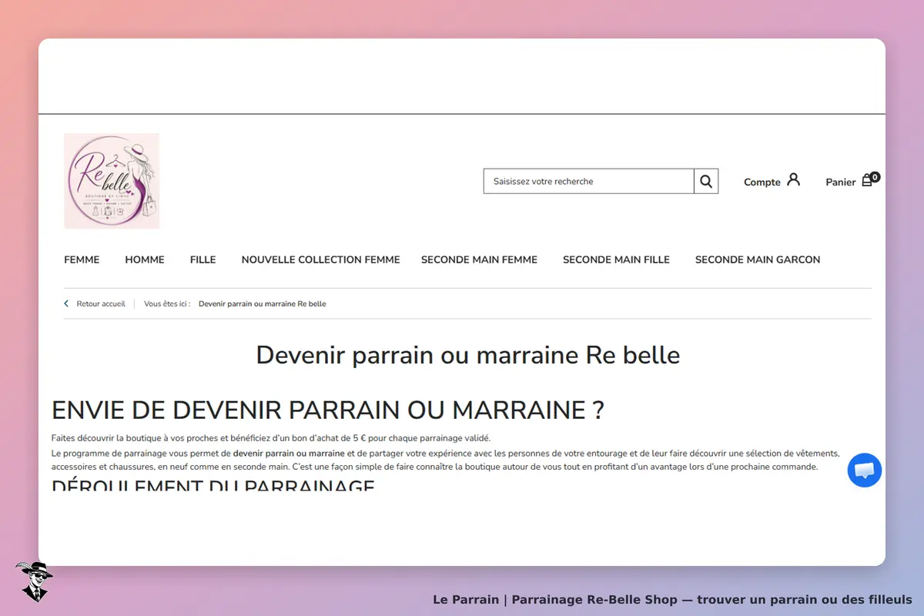Open the FILLE menu
Image resolution: width=924 pixels, height=616 pixels.
click(x=203, y=260)
